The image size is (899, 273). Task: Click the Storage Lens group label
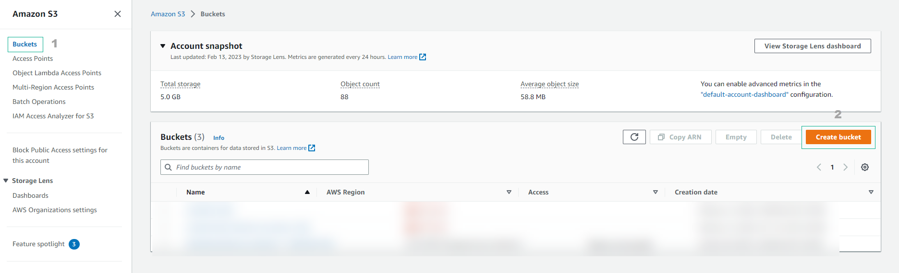tap(33, 181)
